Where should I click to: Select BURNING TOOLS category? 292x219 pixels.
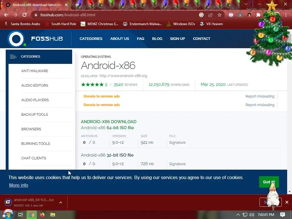pos(36,143)
